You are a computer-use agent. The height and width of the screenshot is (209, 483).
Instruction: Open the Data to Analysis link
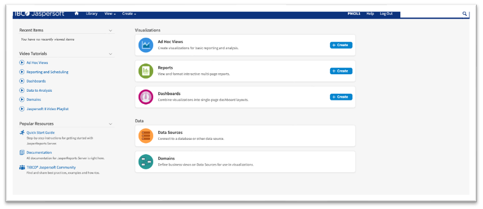(x=39, y=90)
